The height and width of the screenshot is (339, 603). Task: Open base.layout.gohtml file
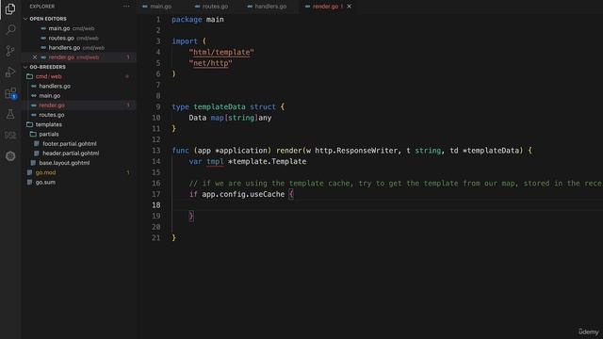tap(64, 163)
